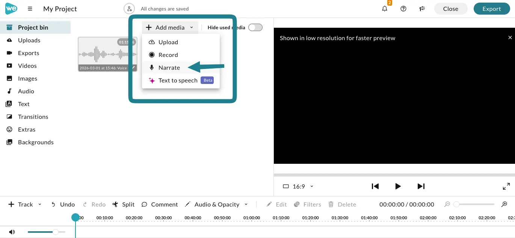Image resolution: width=515 pixels, height=238 pixels.
Task: Click the Split scissors tool
Action: pos(123,204)
